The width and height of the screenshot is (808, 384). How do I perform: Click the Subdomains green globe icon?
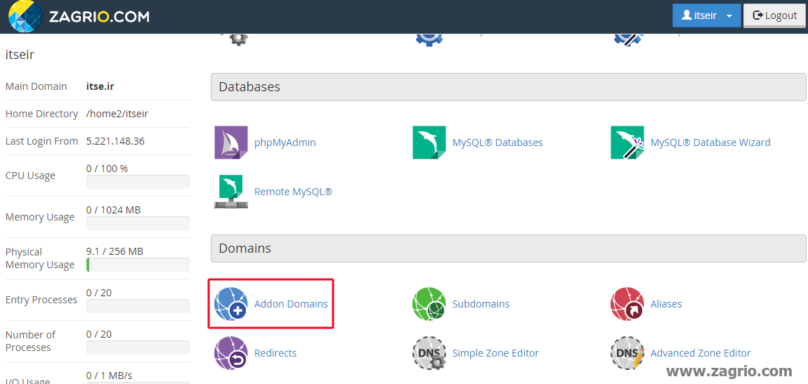tap(429, 304)
